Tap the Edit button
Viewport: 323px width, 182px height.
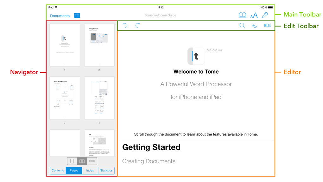[267, 26]
